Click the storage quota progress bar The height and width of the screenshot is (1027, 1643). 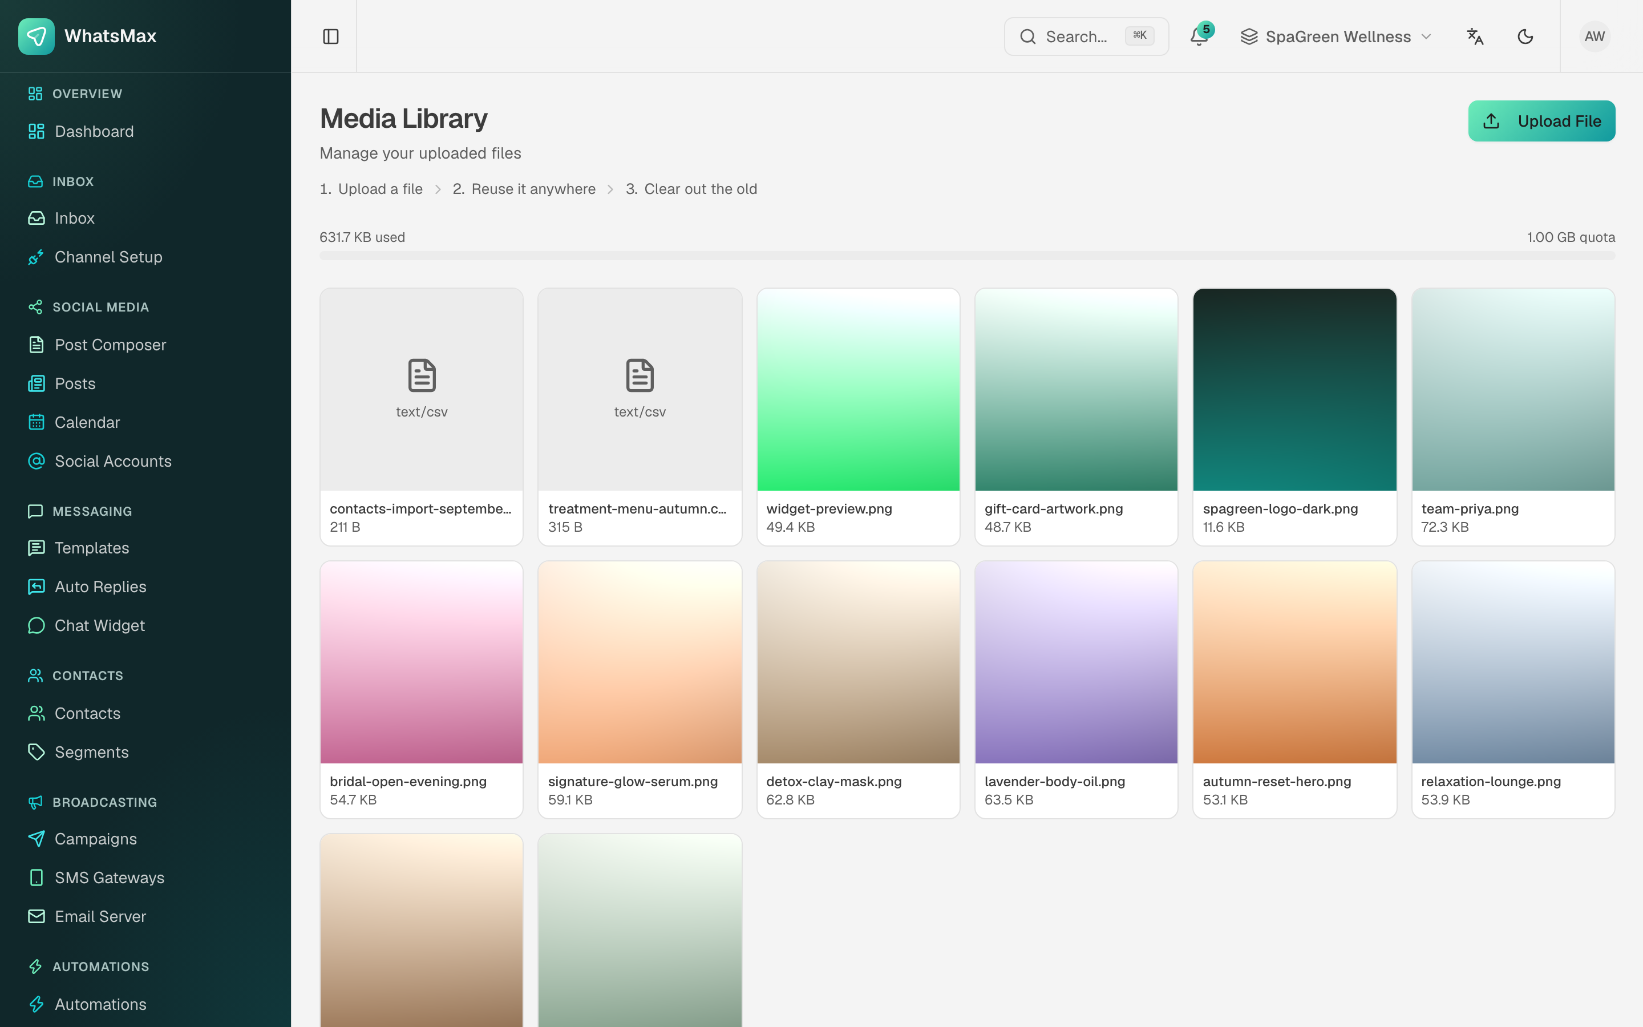(967, 256)
